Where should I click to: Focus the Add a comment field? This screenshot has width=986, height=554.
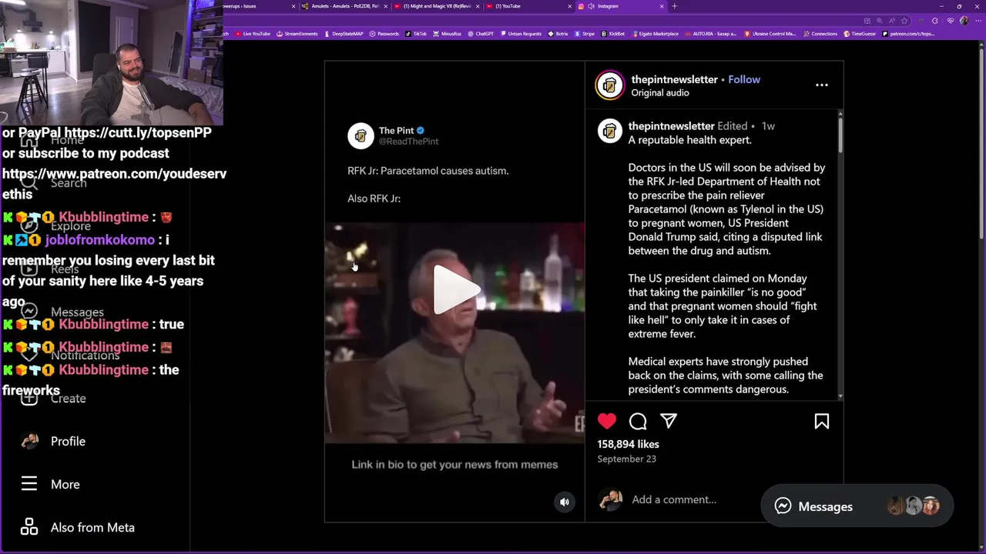(674, 499)
